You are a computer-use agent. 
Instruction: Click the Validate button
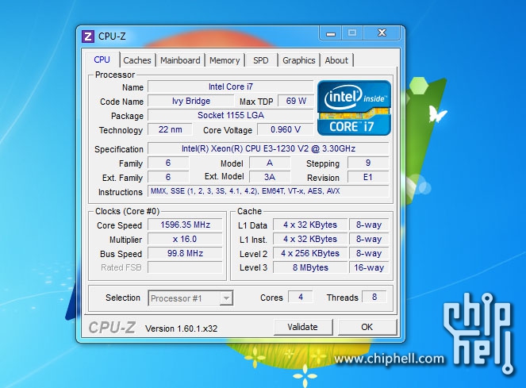(x=303, y=327)
